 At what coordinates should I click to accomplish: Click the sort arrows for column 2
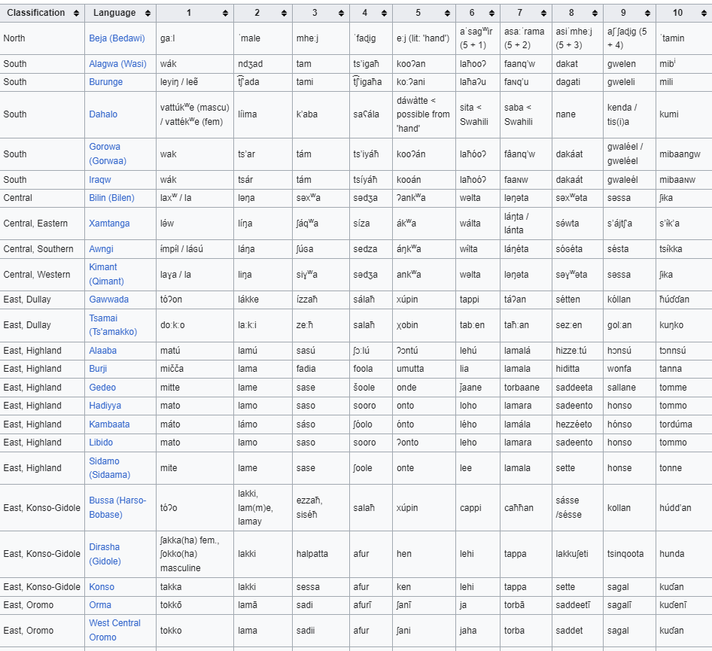pyautogui.click(x=284, y=13)
